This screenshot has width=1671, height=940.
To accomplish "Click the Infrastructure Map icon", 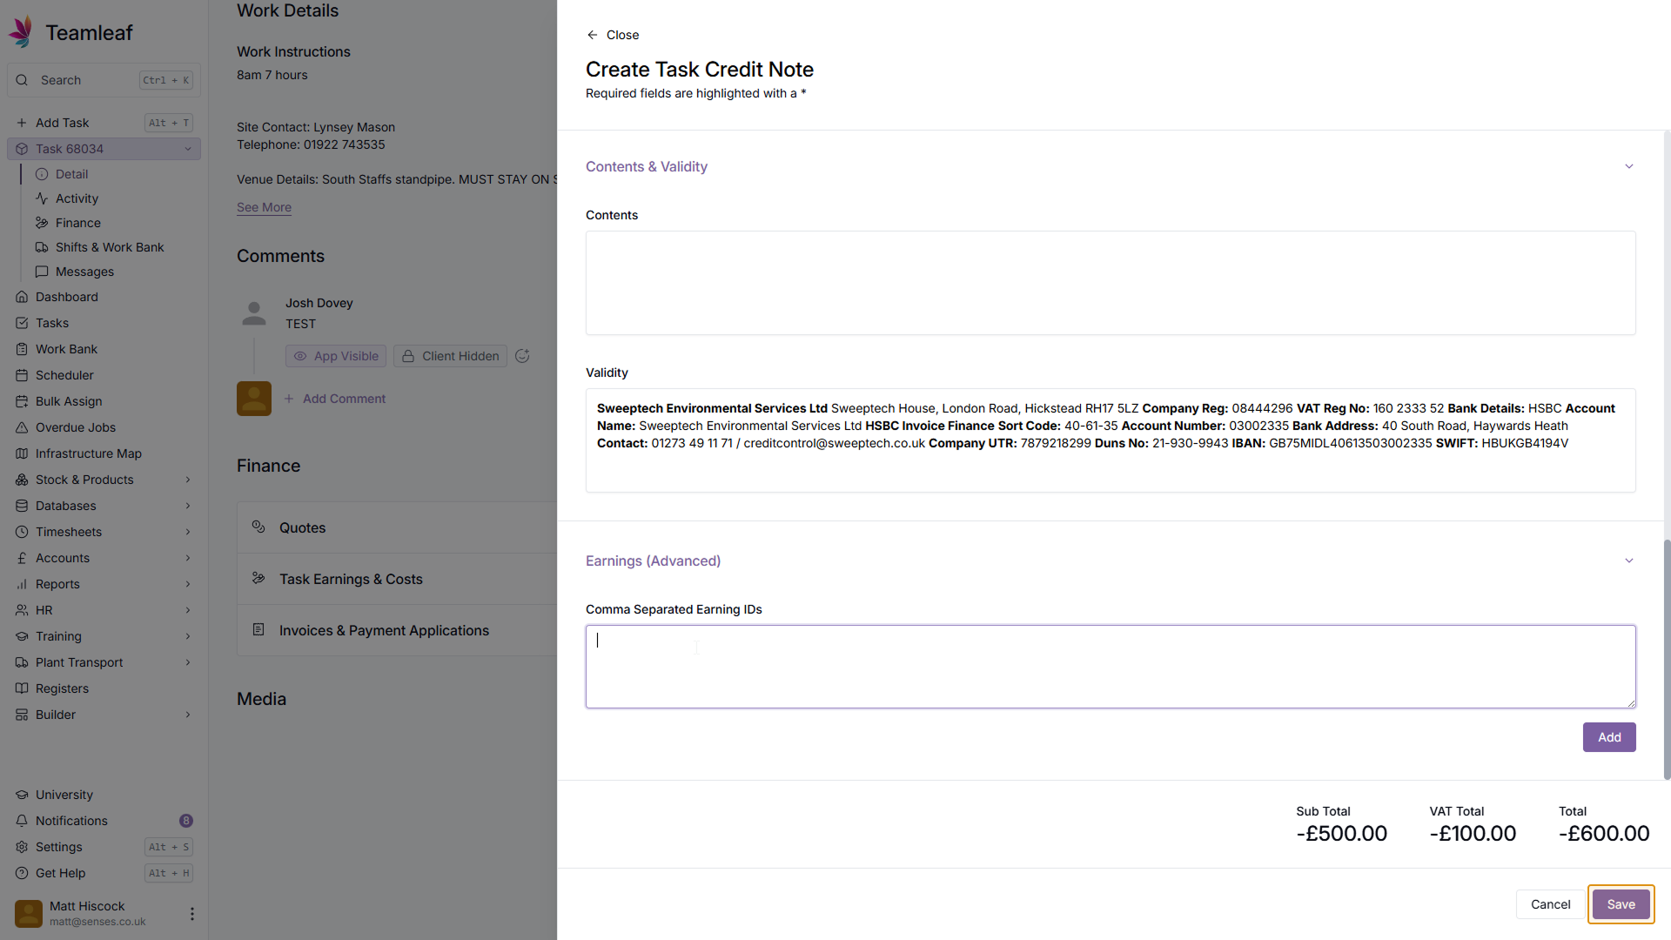I will (22, 453).
